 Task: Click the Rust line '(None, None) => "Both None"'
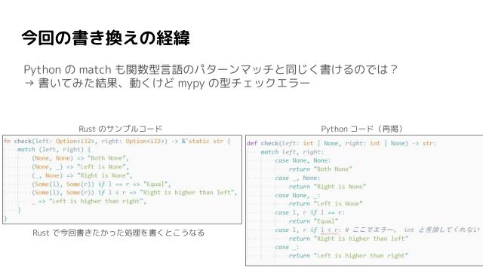pyautogui.click(x=81, y=158)
